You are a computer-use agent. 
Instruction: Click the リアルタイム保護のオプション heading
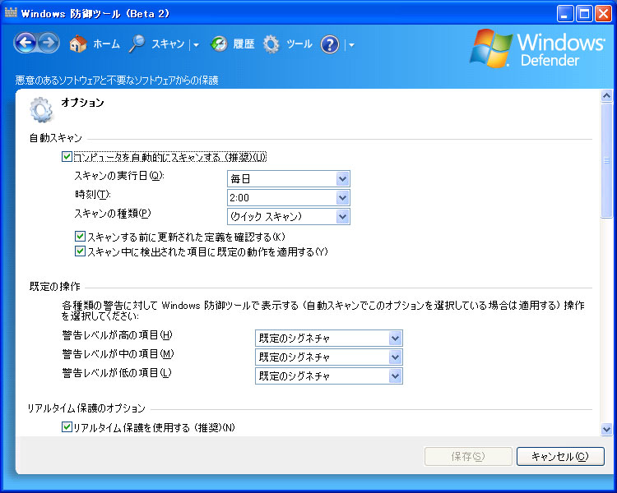[86, 408]
